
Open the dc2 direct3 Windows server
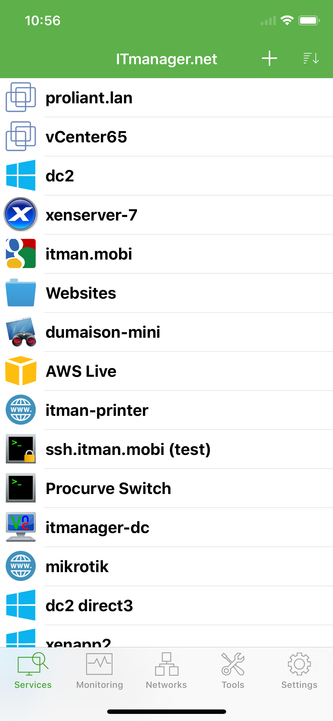(89, 606)
